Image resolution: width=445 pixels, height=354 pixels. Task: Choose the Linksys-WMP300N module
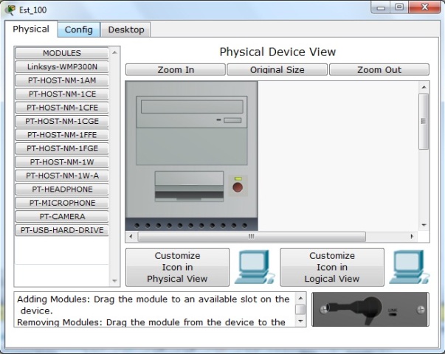click(62, 66)
